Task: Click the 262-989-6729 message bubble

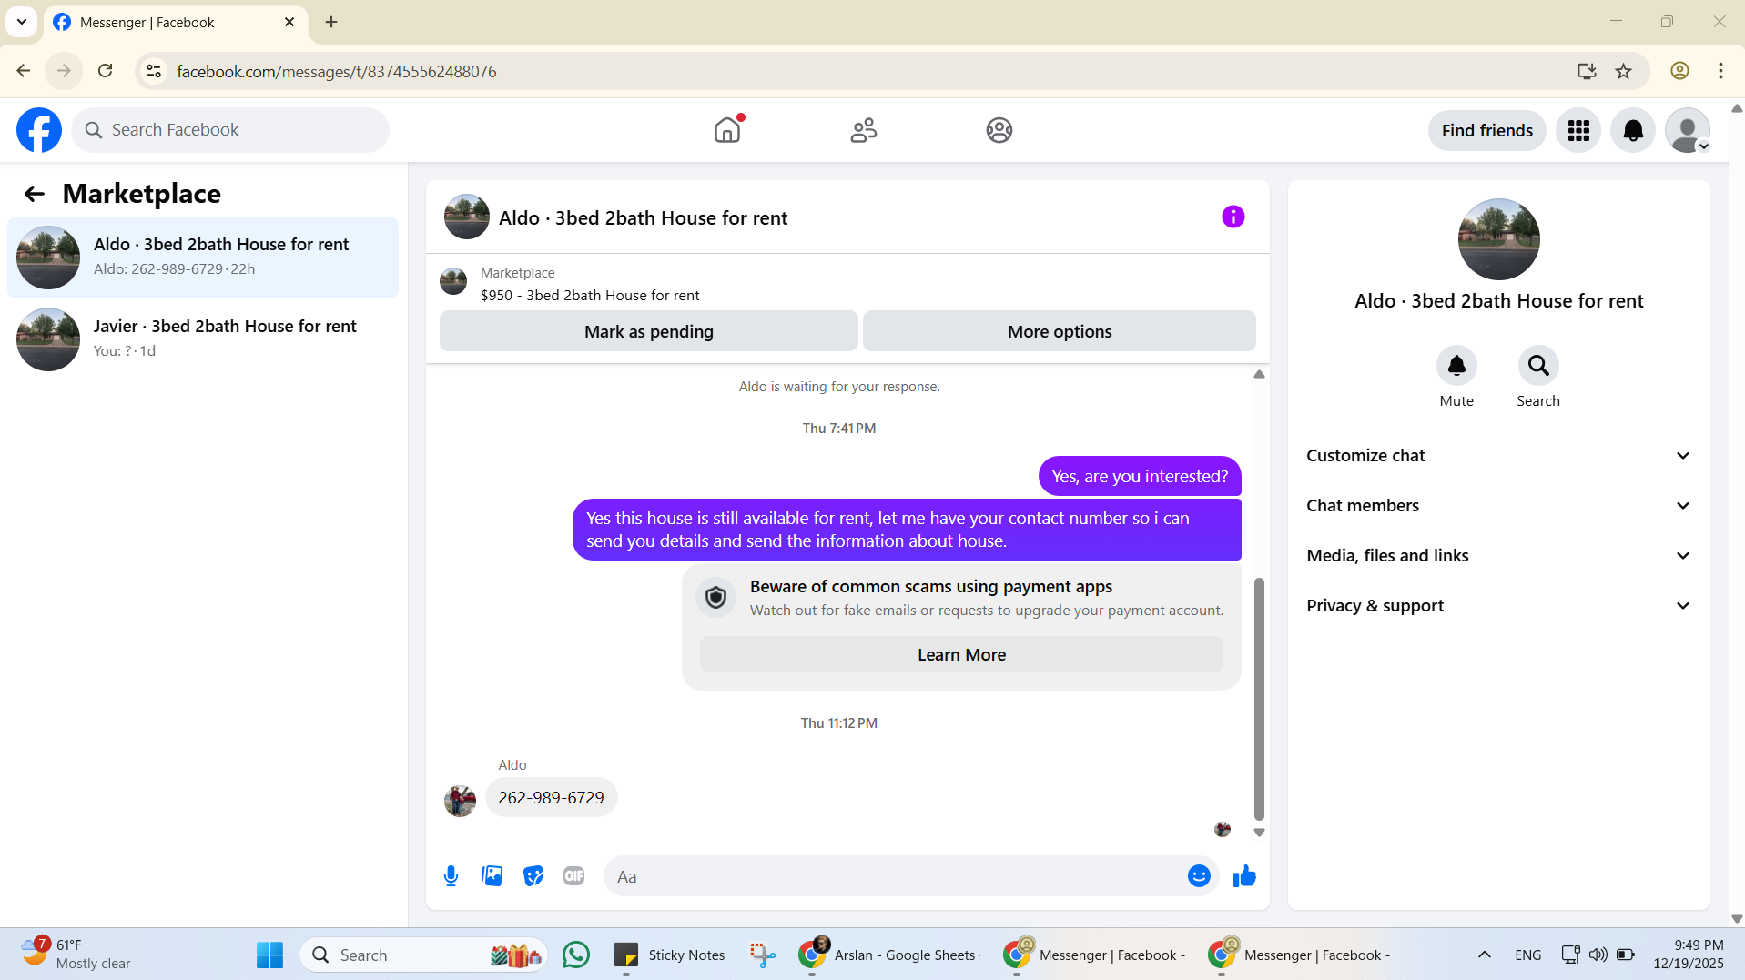Action: click(551, 798)
